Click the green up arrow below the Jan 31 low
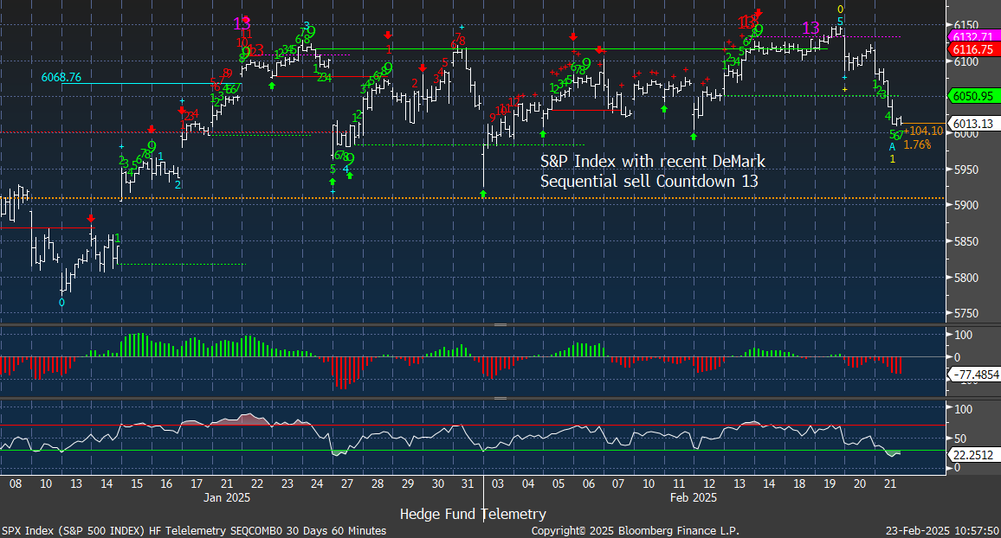Viewport: 1001px width, 538px height. tap(483, 195)
